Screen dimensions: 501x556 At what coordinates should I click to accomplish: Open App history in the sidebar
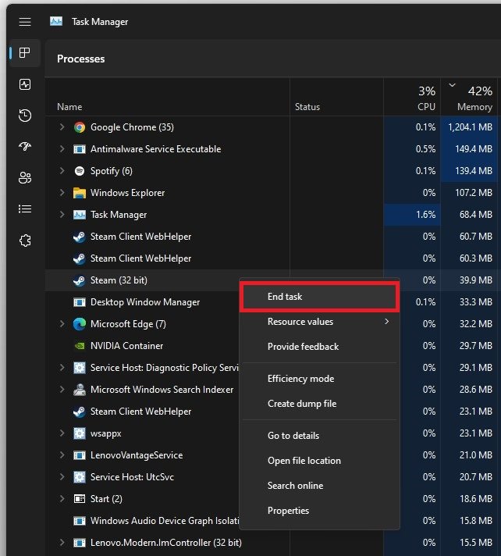coord(25,116)
